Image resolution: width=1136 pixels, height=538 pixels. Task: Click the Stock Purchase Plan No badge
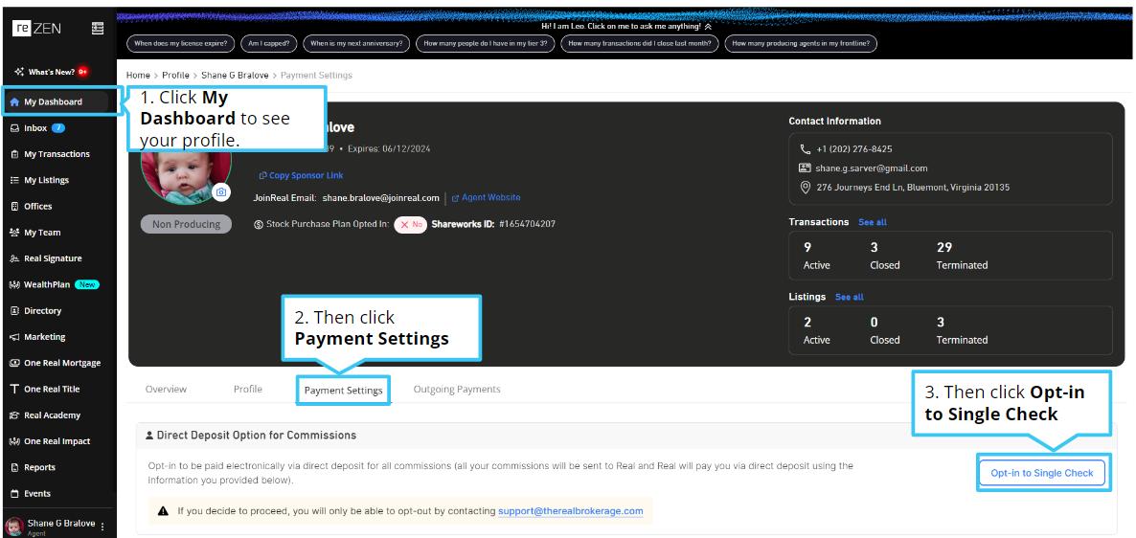click(x=411, y=224)
